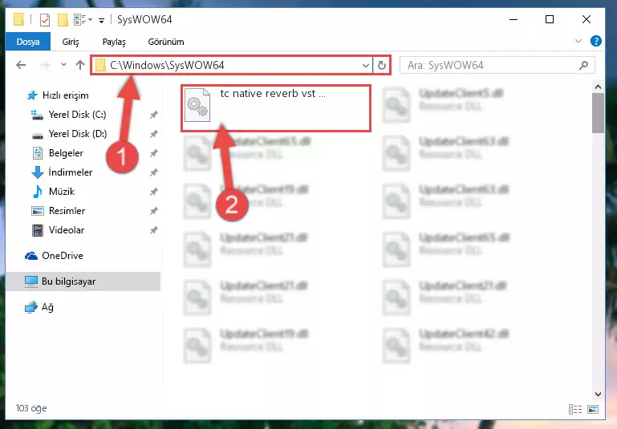This screenshot has width=617, height=429.
Task: Switch to details view icon
Action: tap(575, 409)
